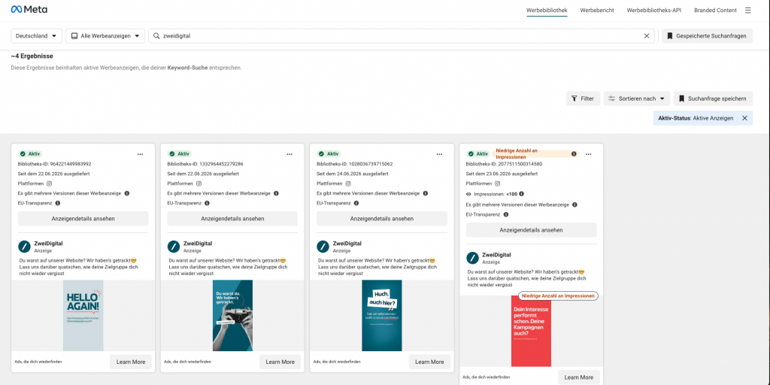This screenshot has height=385, width=770.
Task: Open the Du warst da camera creative
Action: tap(232, 316)
